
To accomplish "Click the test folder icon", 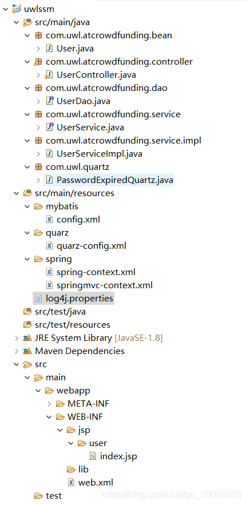I will [38, 496].
